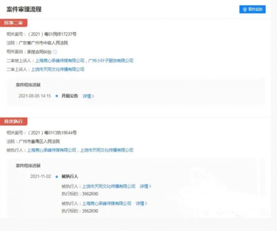
Task: Select the 首次执行 stage tag
Action: coord(14,121)
